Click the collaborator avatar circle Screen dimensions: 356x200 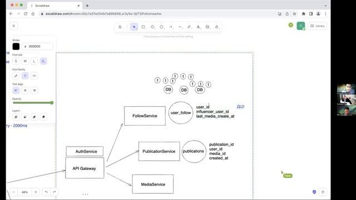point(291,25)
